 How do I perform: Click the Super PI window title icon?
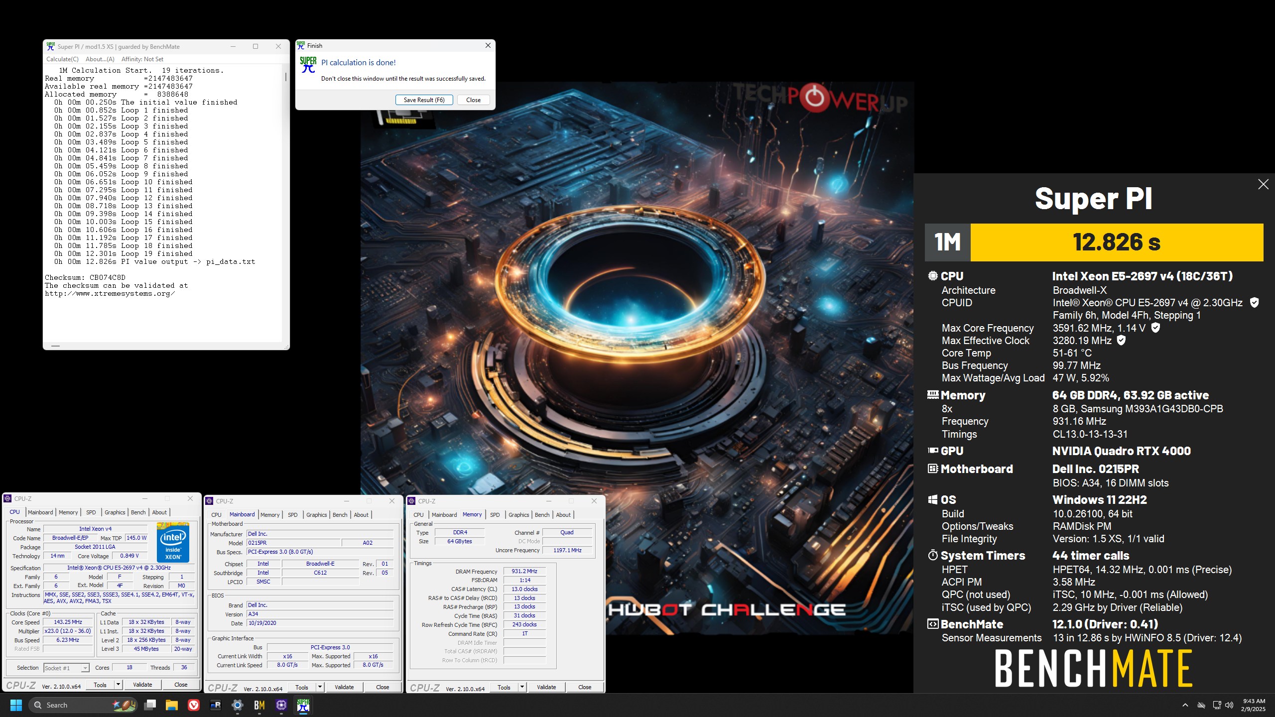pyautogui.click(x=50, y=46)
